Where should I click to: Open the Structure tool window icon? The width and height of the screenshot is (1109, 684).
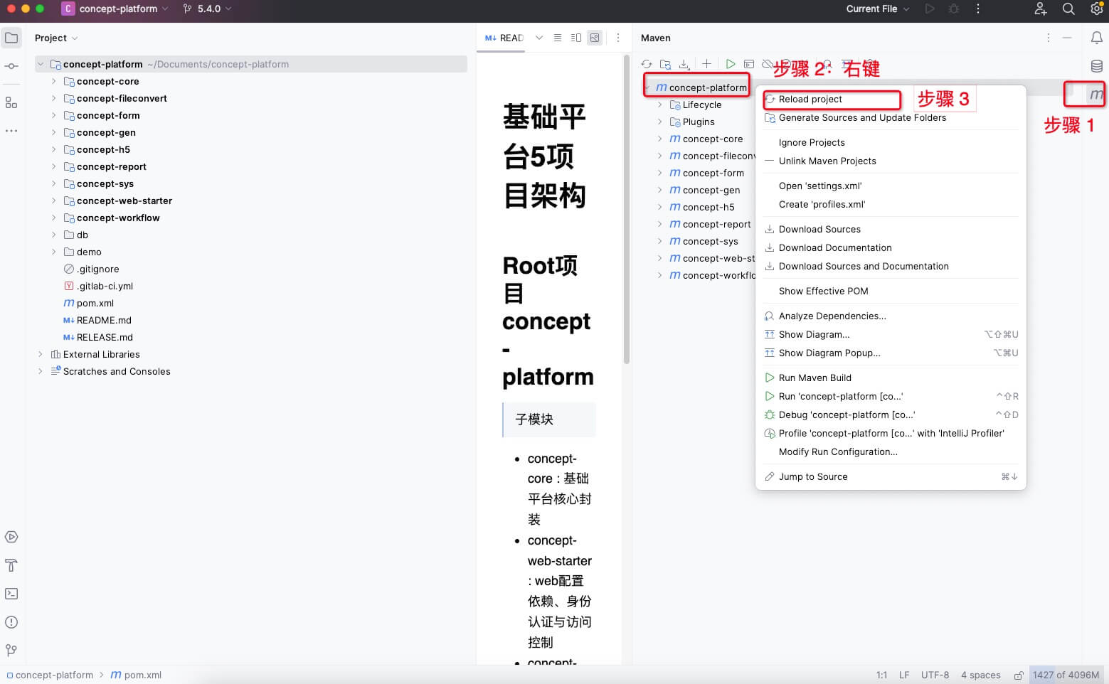tap(11, 102)
